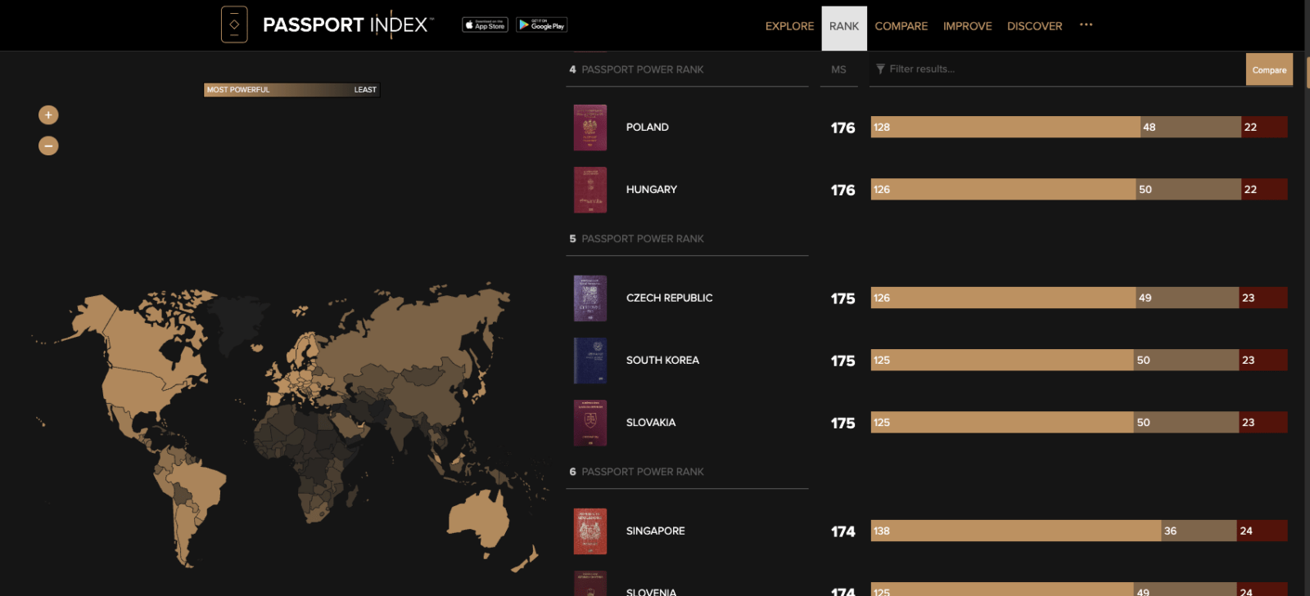Click Poland's mobility score 176
1310x596 pixels.
click(842, 128)
